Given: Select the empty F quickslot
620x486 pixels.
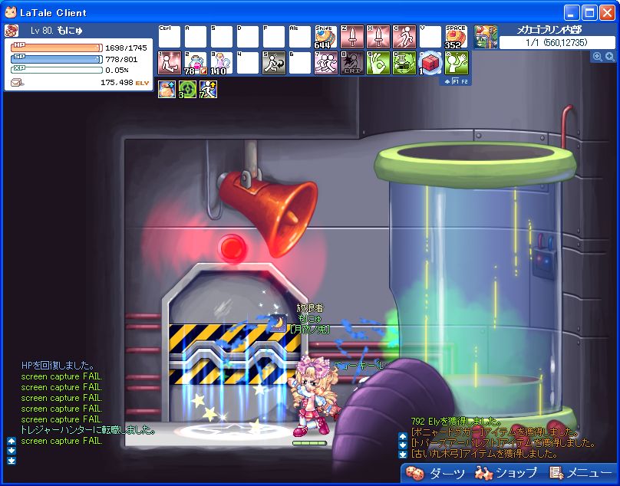Looking at the screenshot, I should pyautogui.click(x=274, y=37).
